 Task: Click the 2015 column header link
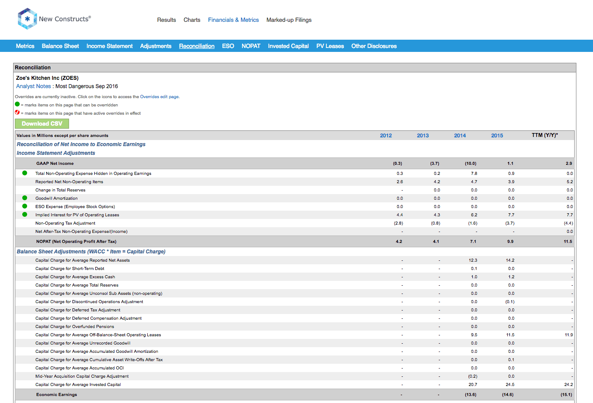coord(497,136)
